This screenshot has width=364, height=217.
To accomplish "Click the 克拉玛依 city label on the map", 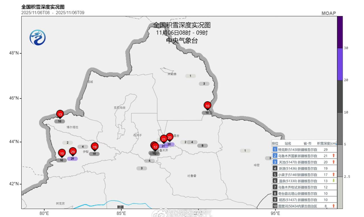I will 119,108.
